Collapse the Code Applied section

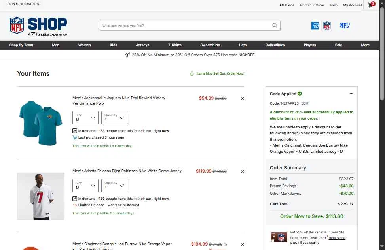tap(351, 93)
